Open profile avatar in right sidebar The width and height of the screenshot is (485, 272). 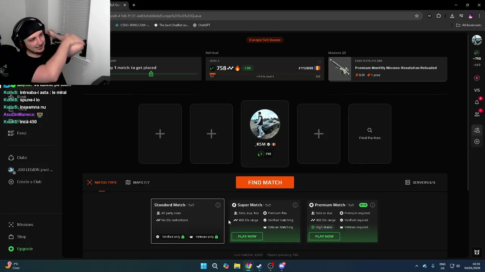coord(477,40)
